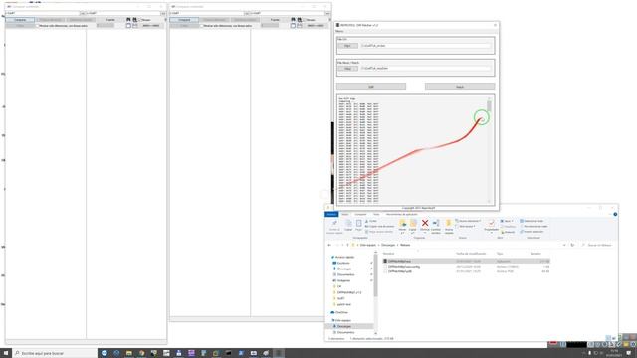Open the Archivo tab in Explorer
The width and height of the screenshot is (637, 358).
(331, 215)
